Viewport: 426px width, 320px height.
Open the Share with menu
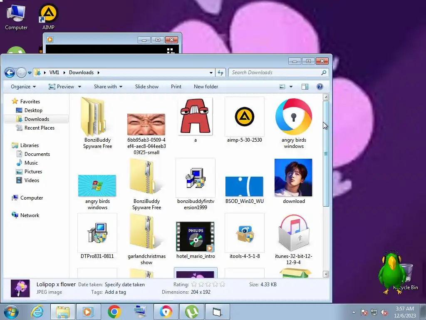pyautogui.click(x=108, y=87)
